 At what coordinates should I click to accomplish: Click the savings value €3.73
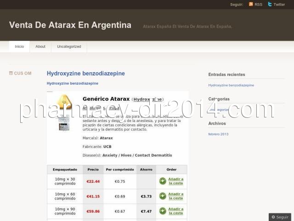coord(146,197)
